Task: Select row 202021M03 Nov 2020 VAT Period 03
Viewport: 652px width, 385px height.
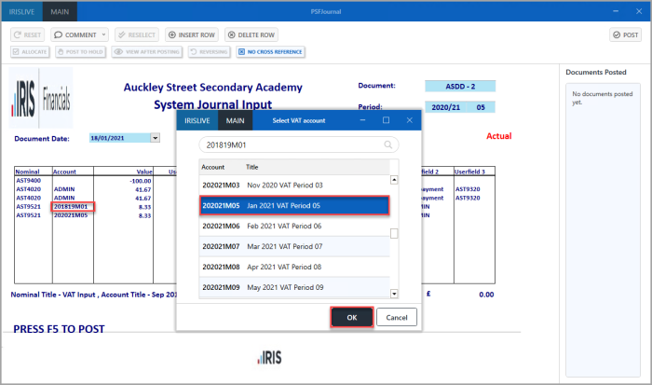Action: coord(294,186)
